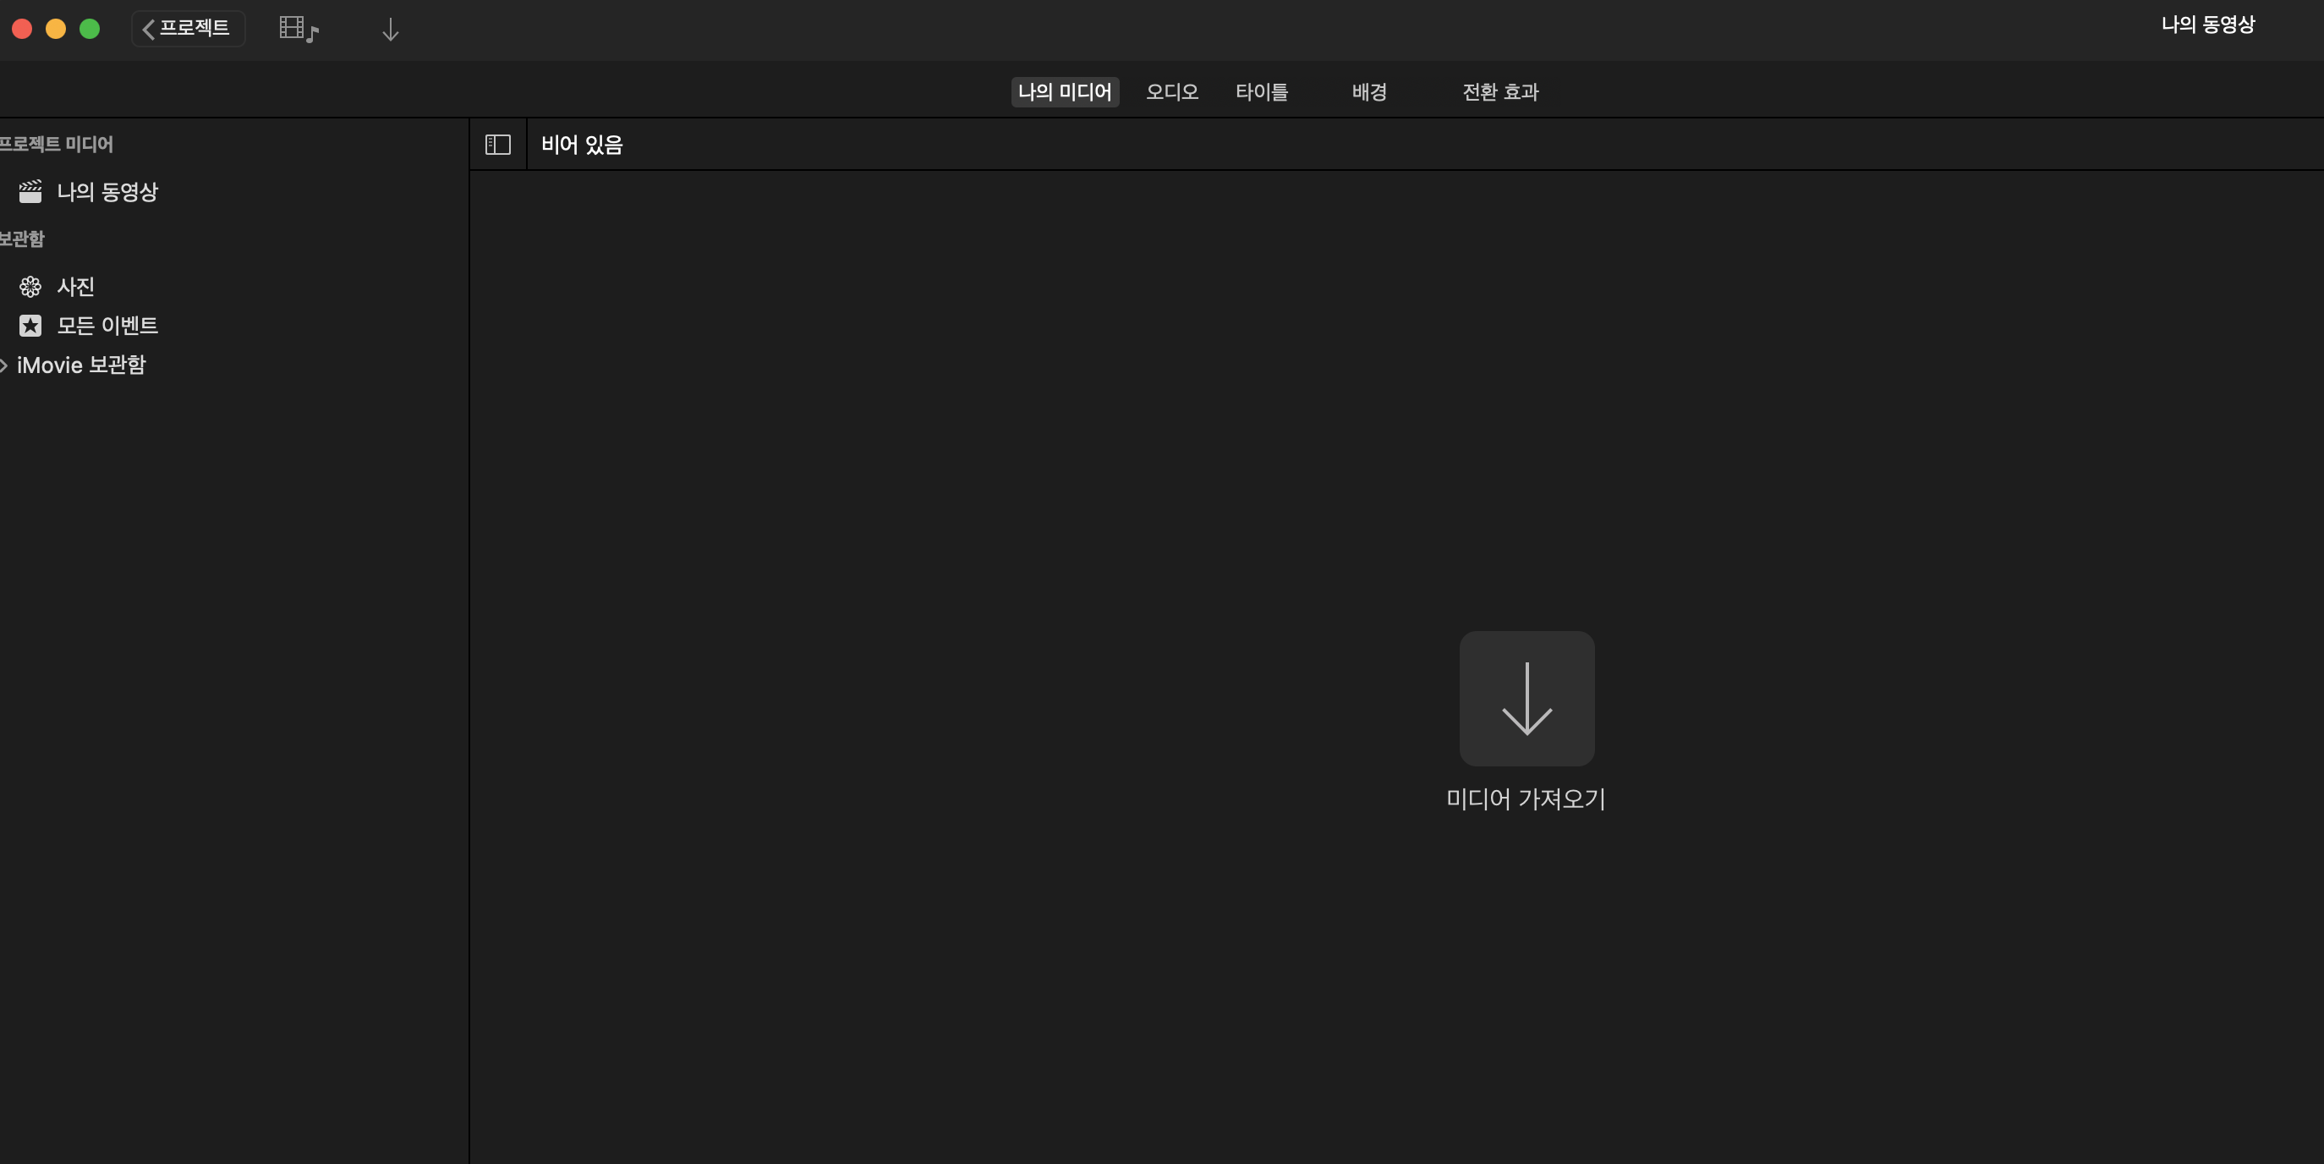
Task: Click the green fullscreen window button
Action: pos(90,29)
